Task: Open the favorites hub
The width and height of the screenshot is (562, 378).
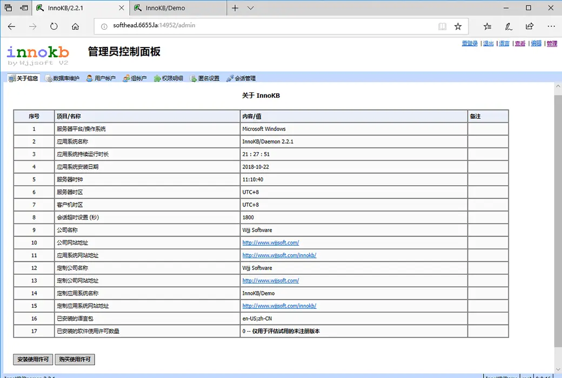Action: tap(487, 26)
